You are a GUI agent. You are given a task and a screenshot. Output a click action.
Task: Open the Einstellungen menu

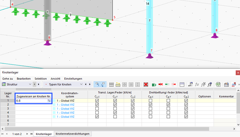73,79
